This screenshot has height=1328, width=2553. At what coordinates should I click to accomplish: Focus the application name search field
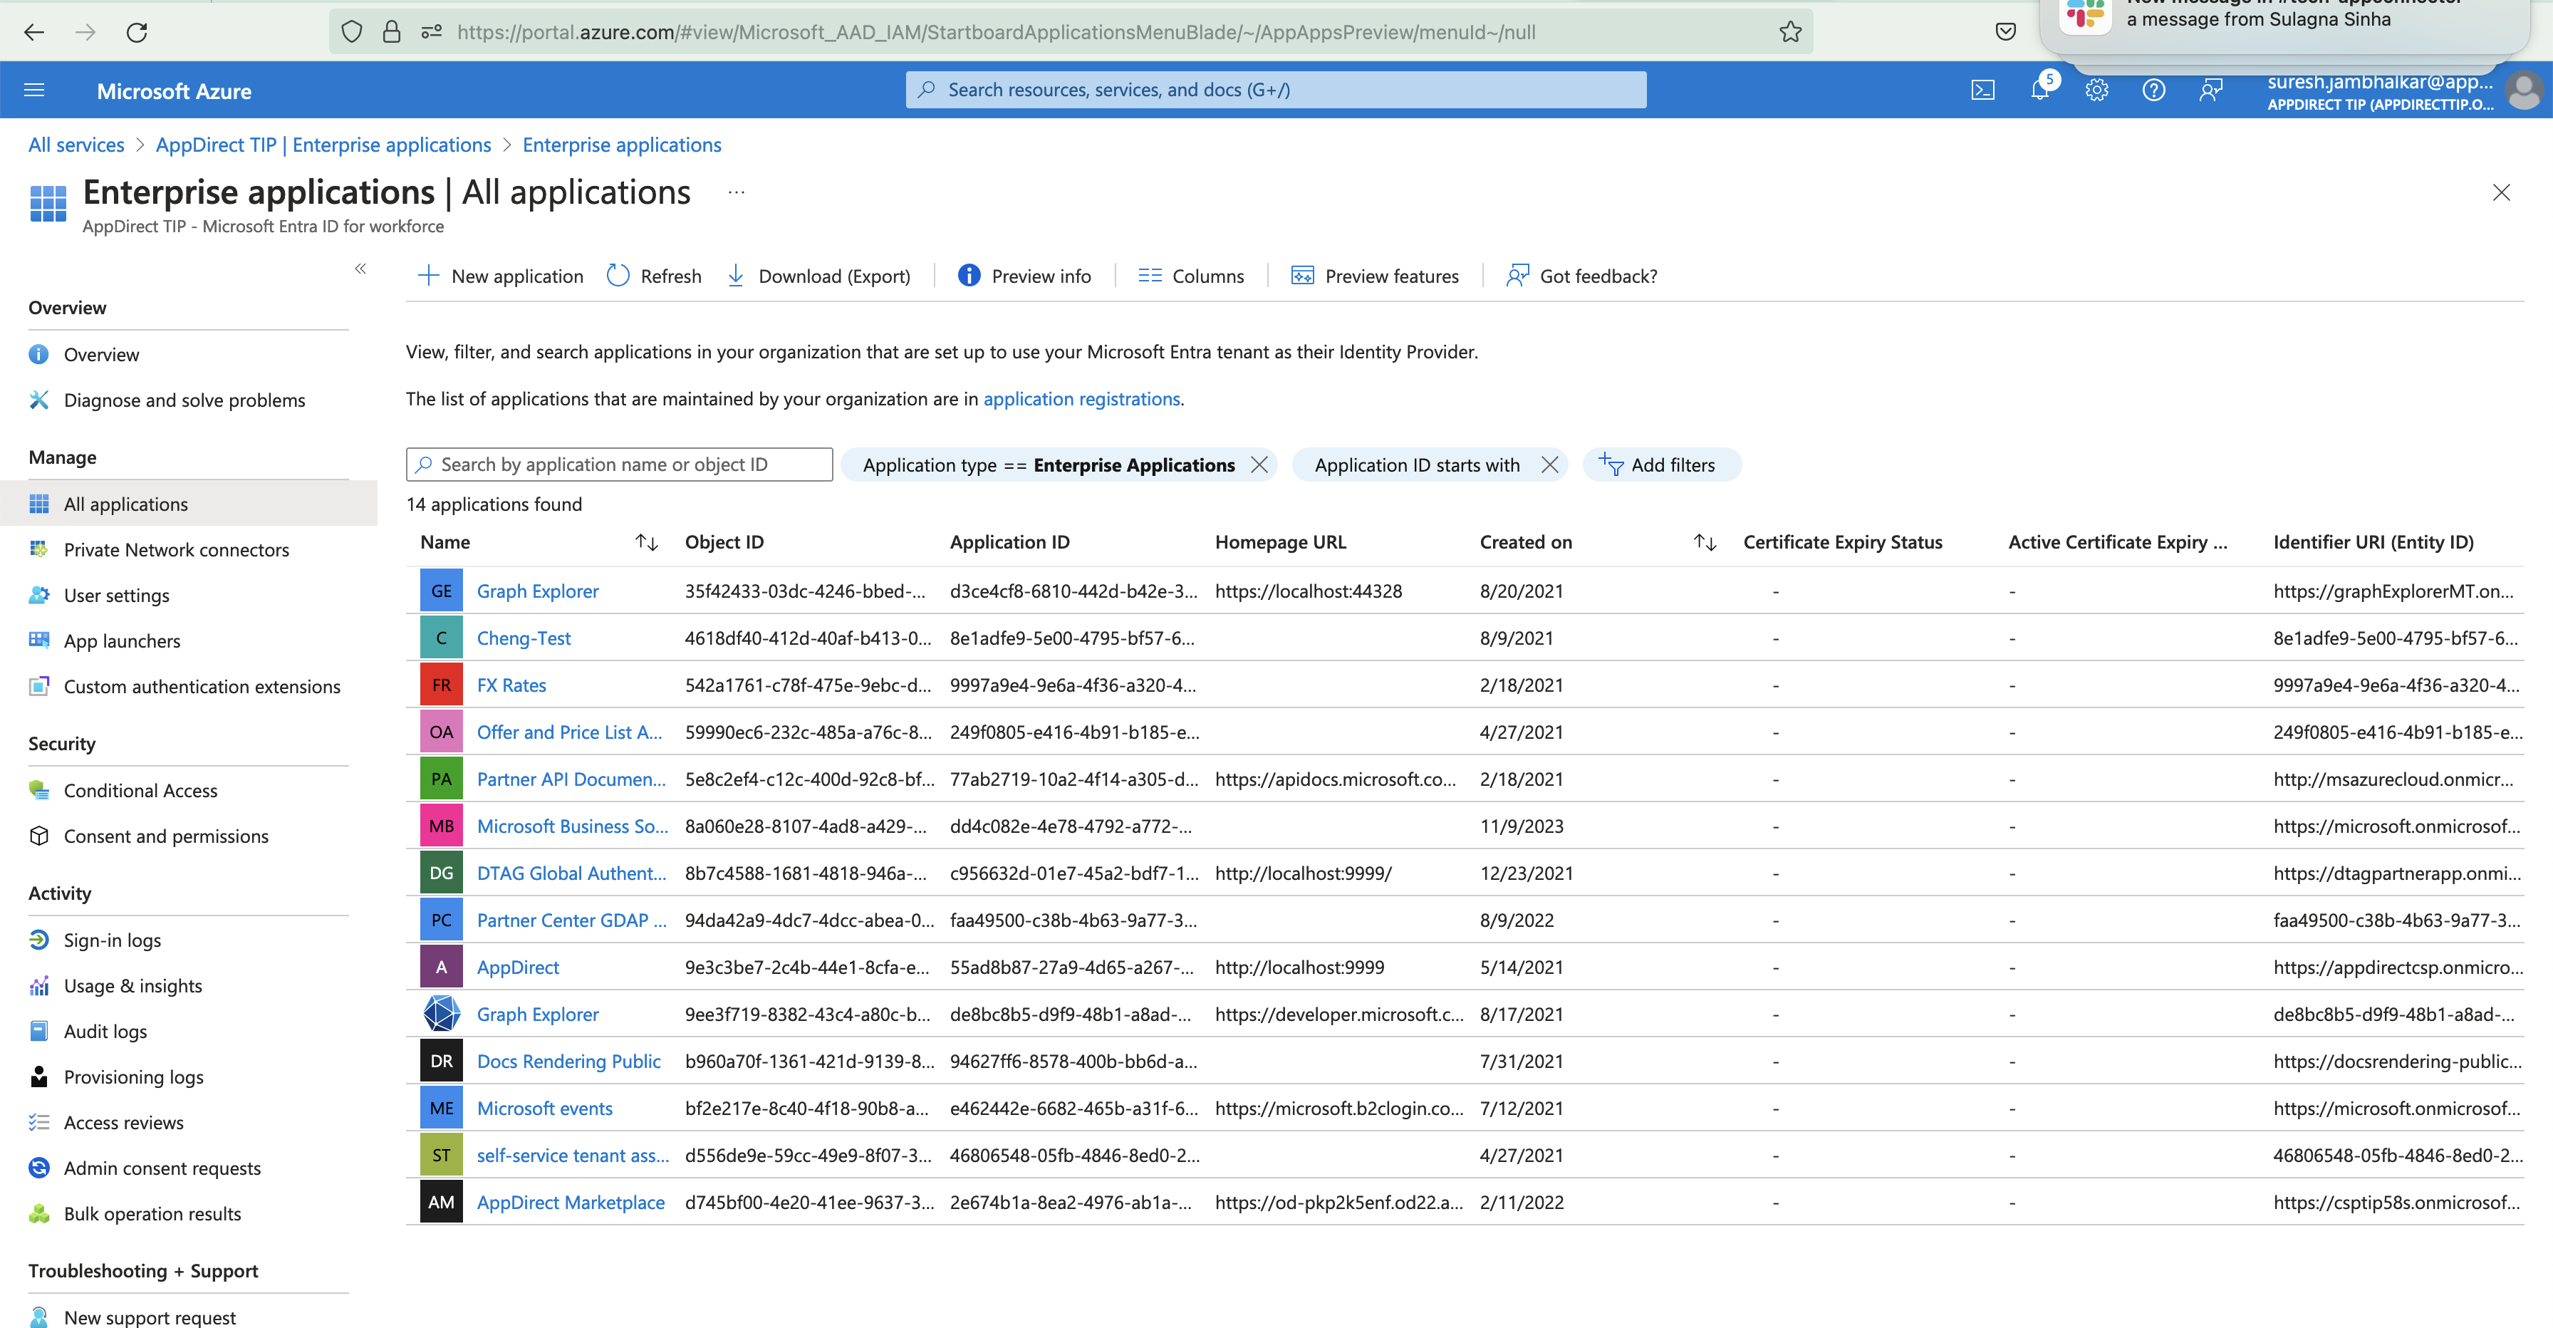(620, 465)
